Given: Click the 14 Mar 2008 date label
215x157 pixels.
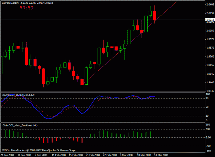Looking at the screenshot, I should tap(161, 155).
